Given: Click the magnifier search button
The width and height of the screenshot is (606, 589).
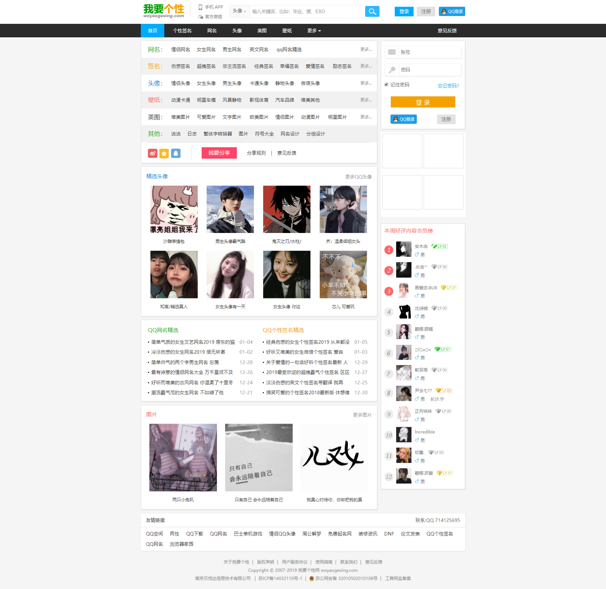Looking at the screenshot, I should [372, 11].
